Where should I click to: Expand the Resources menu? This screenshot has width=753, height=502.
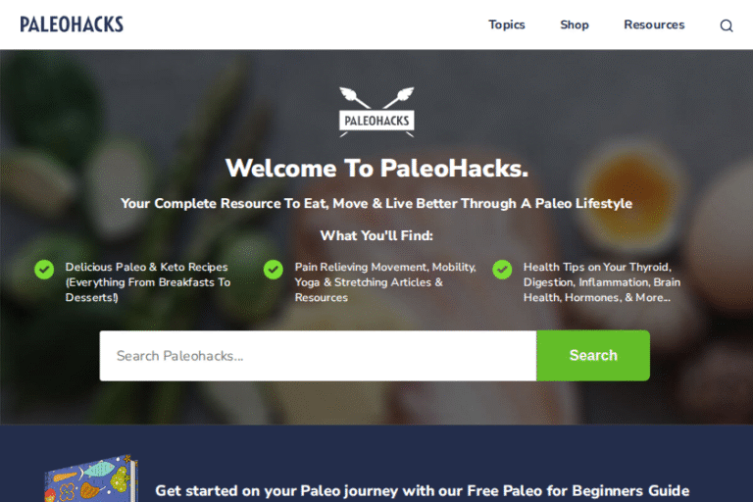click(654, 25)
